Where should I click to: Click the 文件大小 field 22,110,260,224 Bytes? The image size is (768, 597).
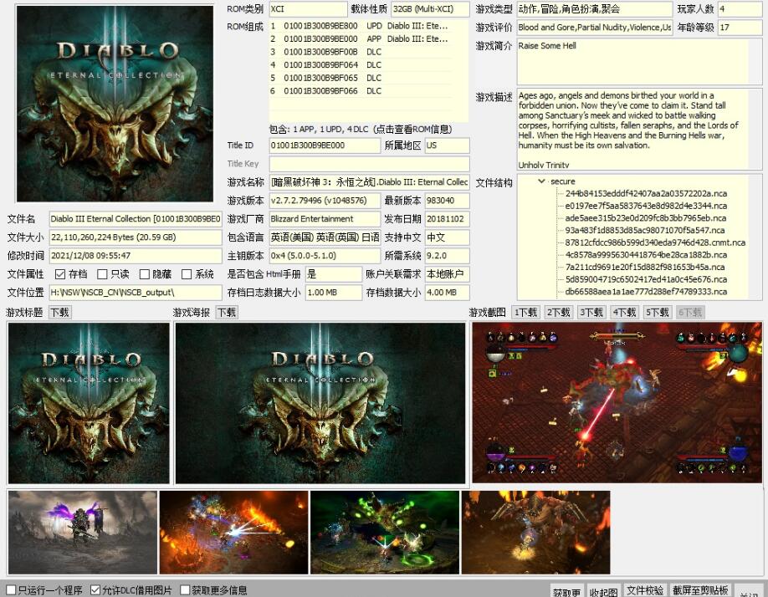(136, 237)
